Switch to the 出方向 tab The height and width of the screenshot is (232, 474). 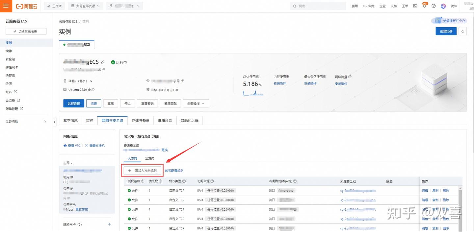click(149, 159)
